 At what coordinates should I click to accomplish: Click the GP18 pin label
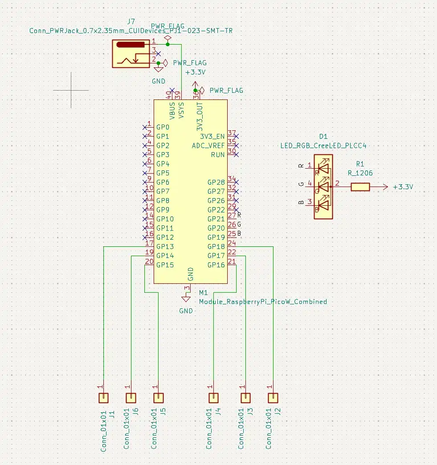coord(216,247)
